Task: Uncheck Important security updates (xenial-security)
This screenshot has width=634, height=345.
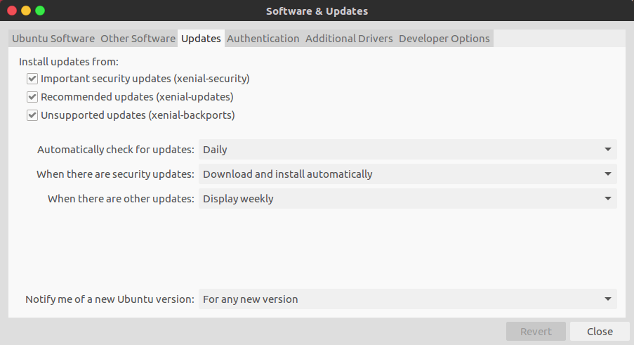Action: click(32, 79)
